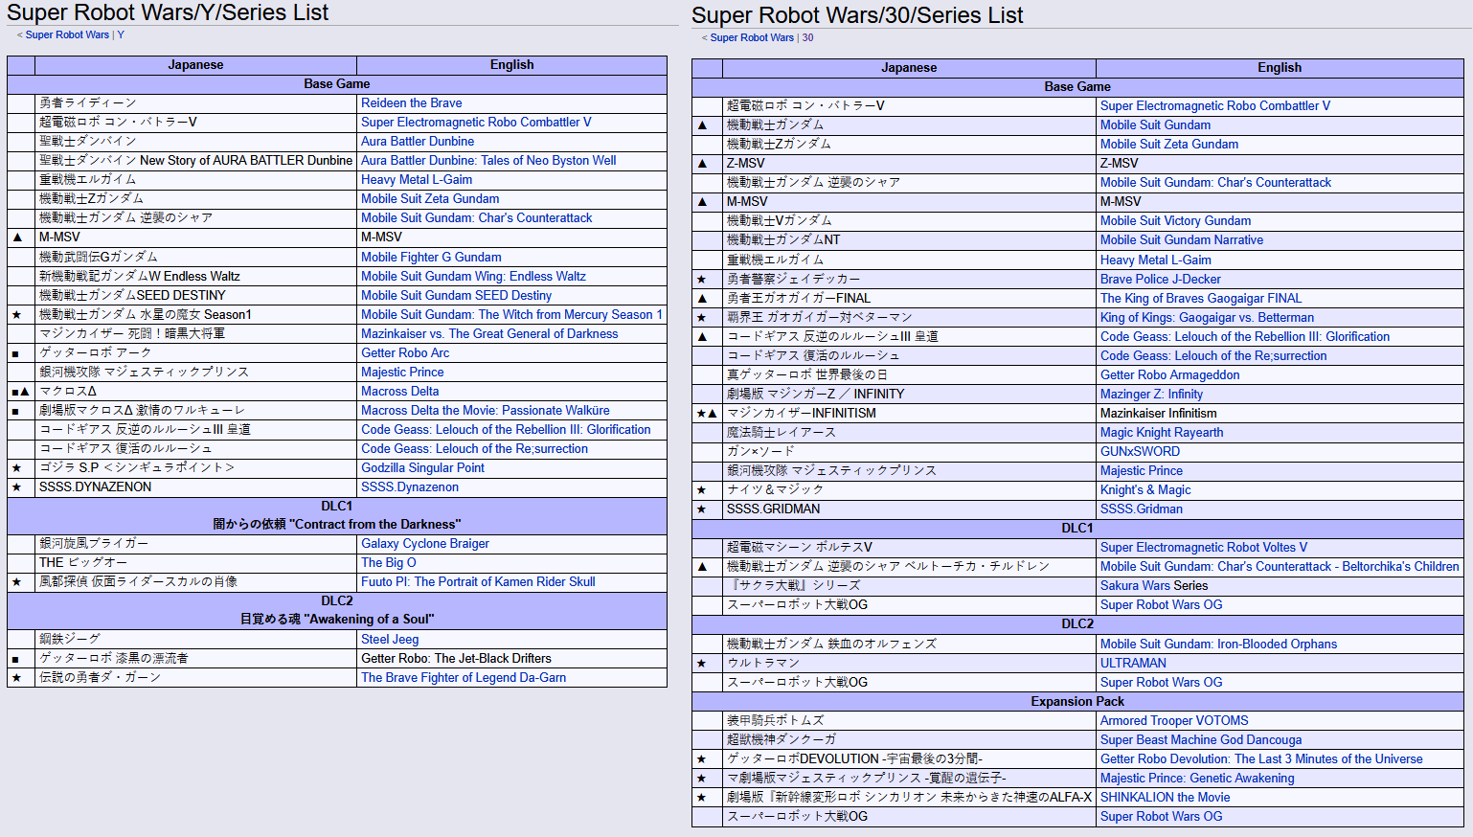The width and height of the screenshot is (1473, 837).
Task: Open the Magic Knight Rayearth link
Action: click(1162, 433)
